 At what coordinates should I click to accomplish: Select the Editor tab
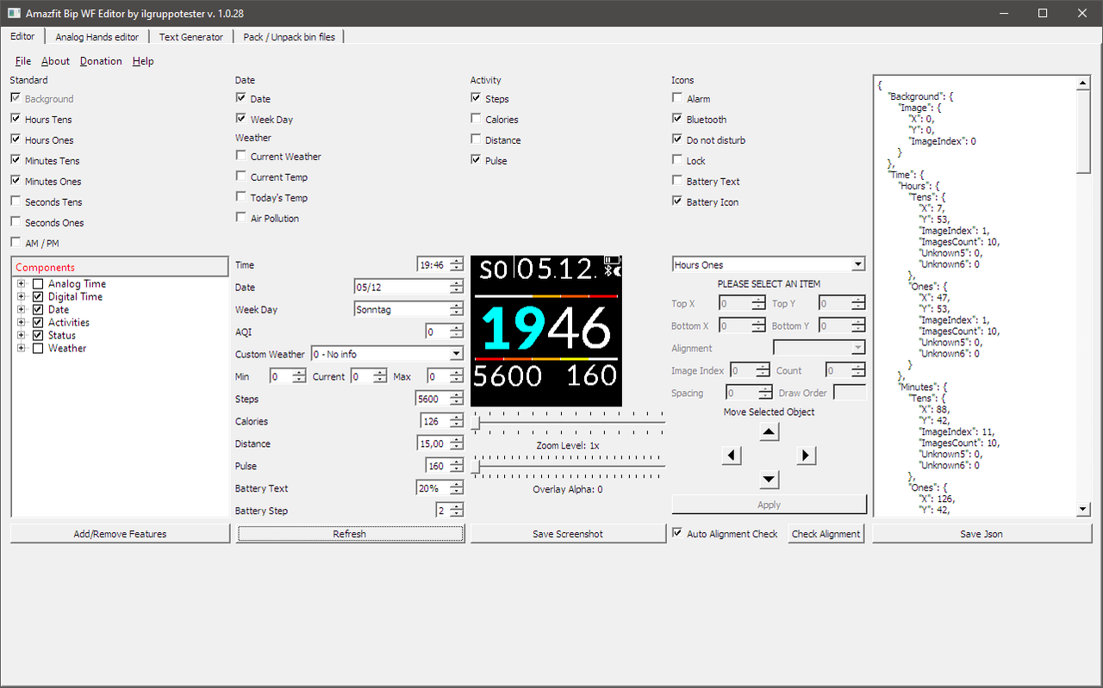point(23,36)
